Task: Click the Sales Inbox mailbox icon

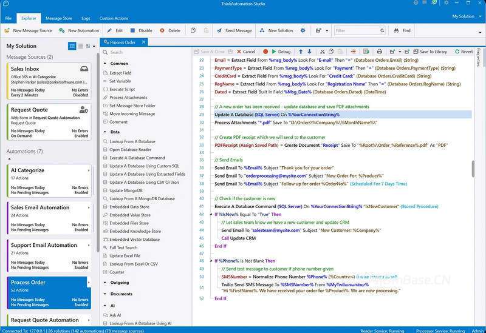Action: pyautogui.click(x=84, y=69)
